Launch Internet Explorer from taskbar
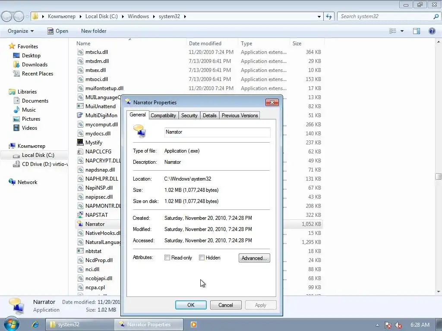Image resolution: width=442 pixels, height=331 pixels. click(35, 325)
